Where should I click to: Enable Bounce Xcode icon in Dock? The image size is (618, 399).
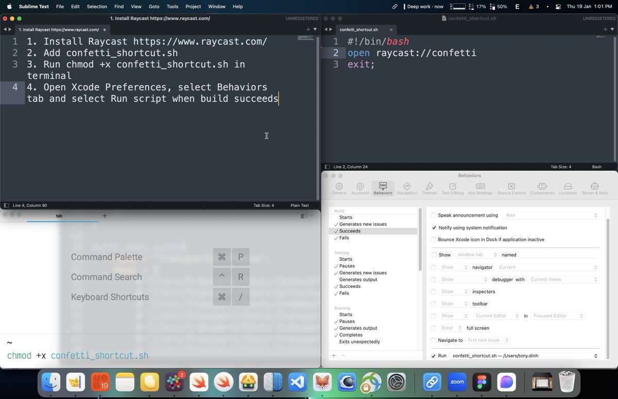click(433, 240)
